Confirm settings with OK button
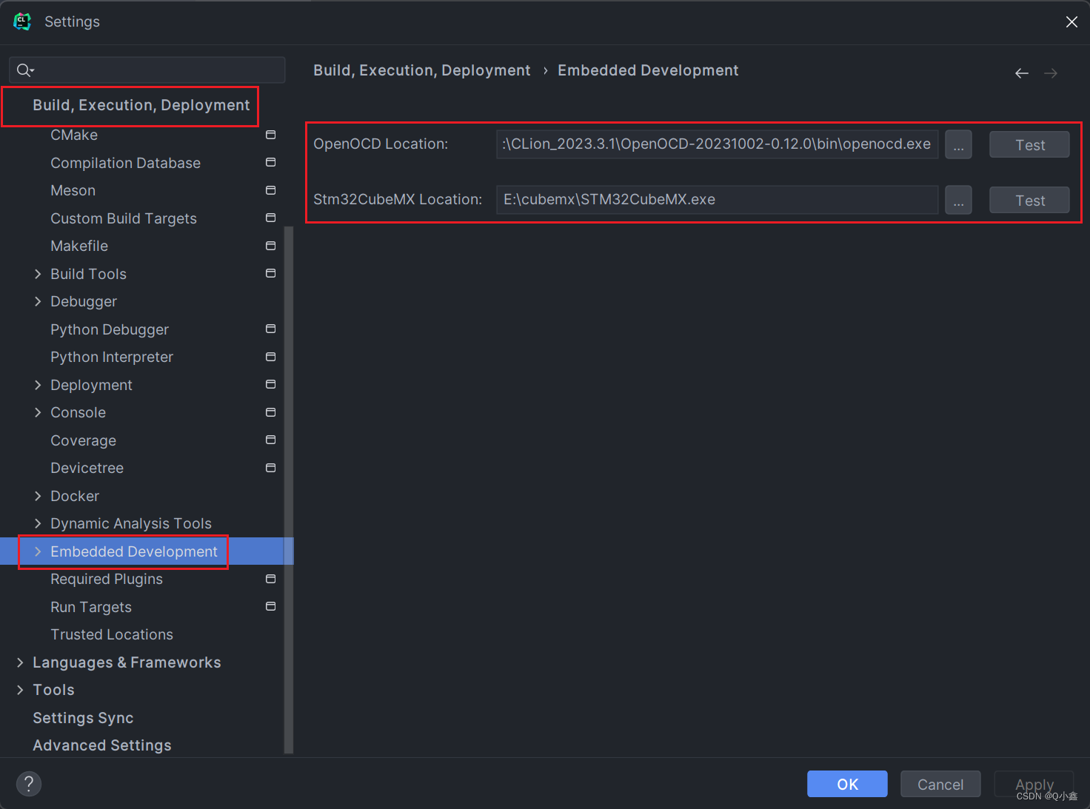This screenshot has width=1090, height=809. 847,784
